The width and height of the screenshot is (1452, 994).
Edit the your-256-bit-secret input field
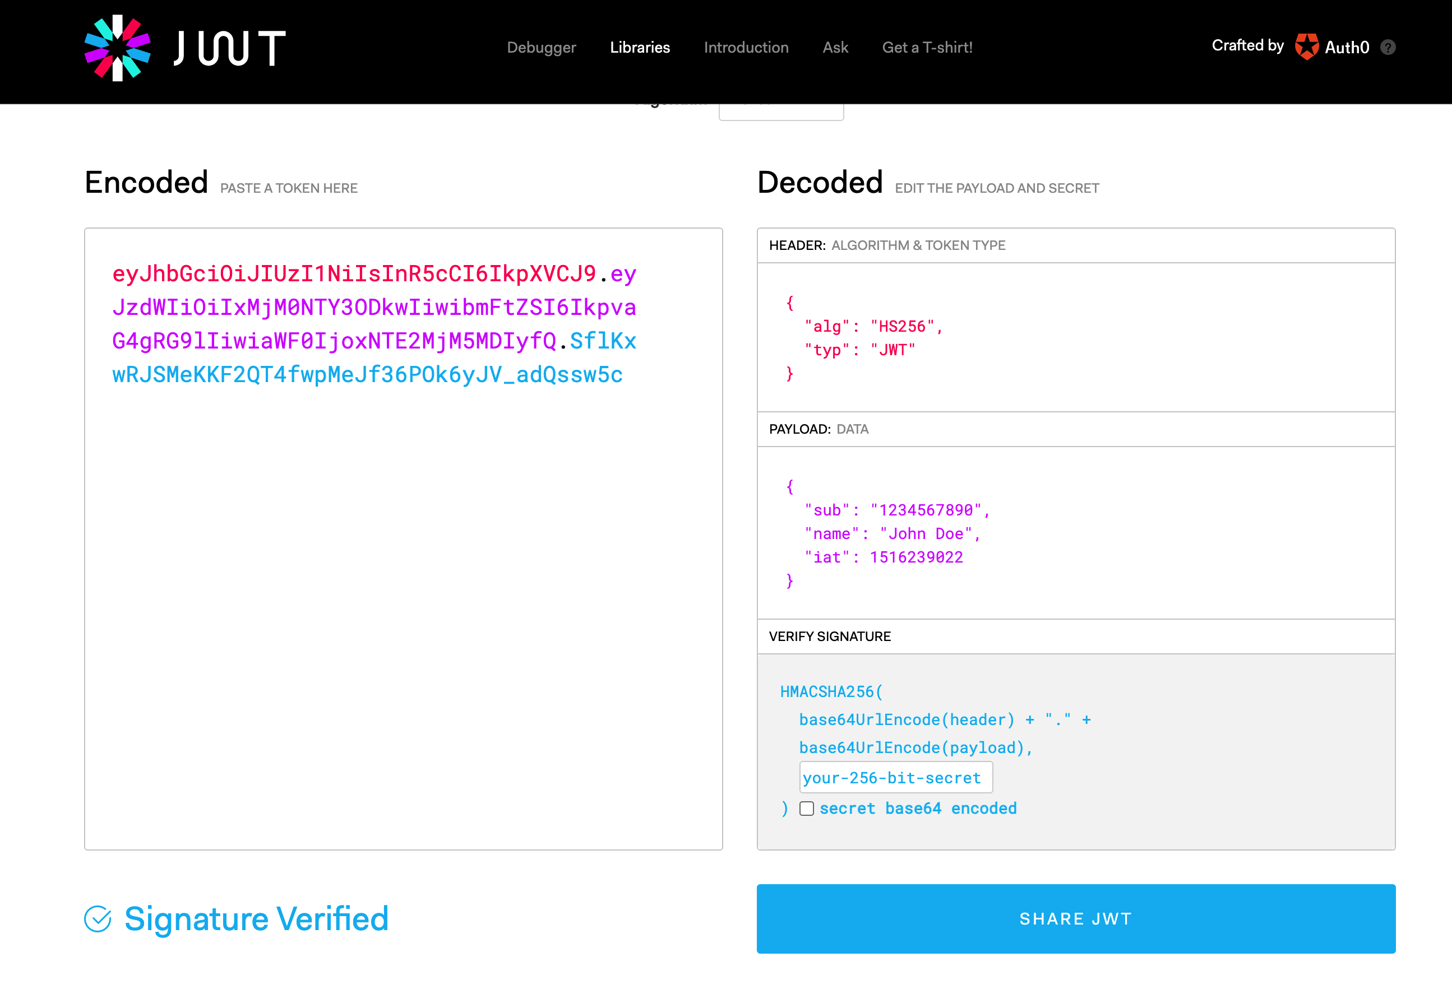tap(895, 777)
